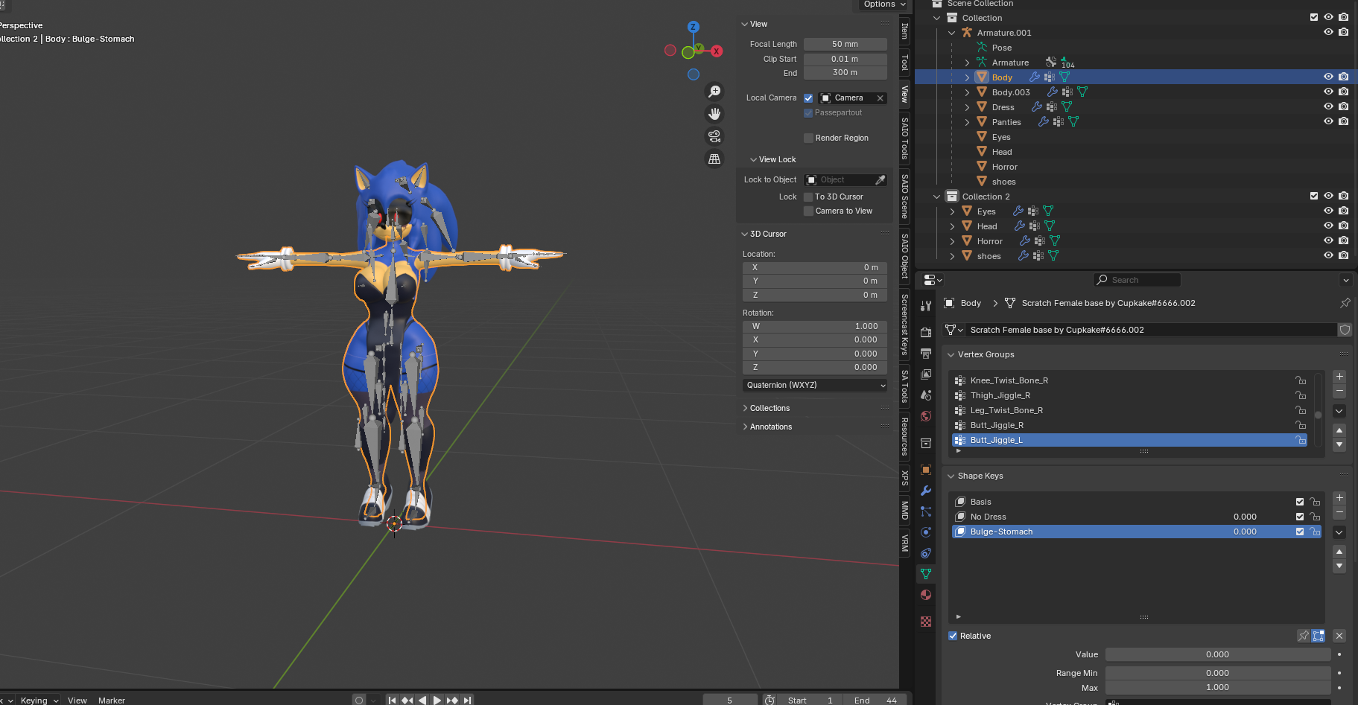Open the Material properties tab icon
Screen dimensions: 1358x705
click(x=926, y=595)
